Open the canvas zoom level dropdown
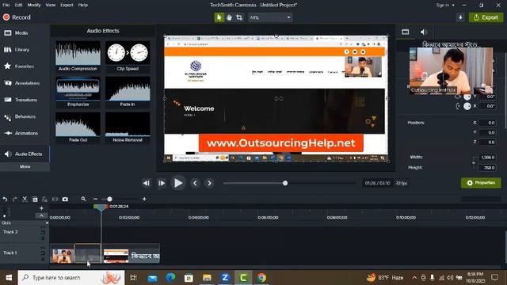This screenshot has width=507, height=285. point(270,17)
